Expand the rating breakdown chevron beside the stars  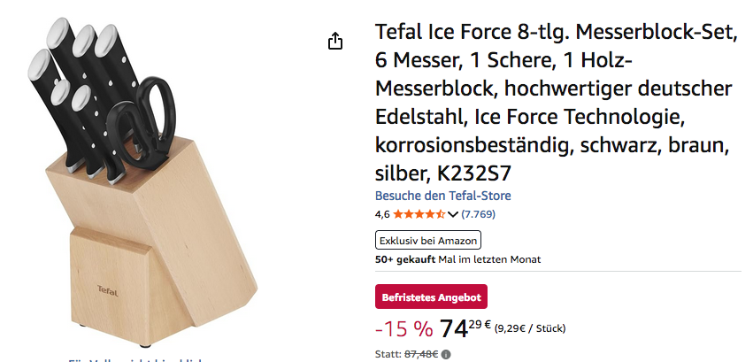(x=453, y=214)
